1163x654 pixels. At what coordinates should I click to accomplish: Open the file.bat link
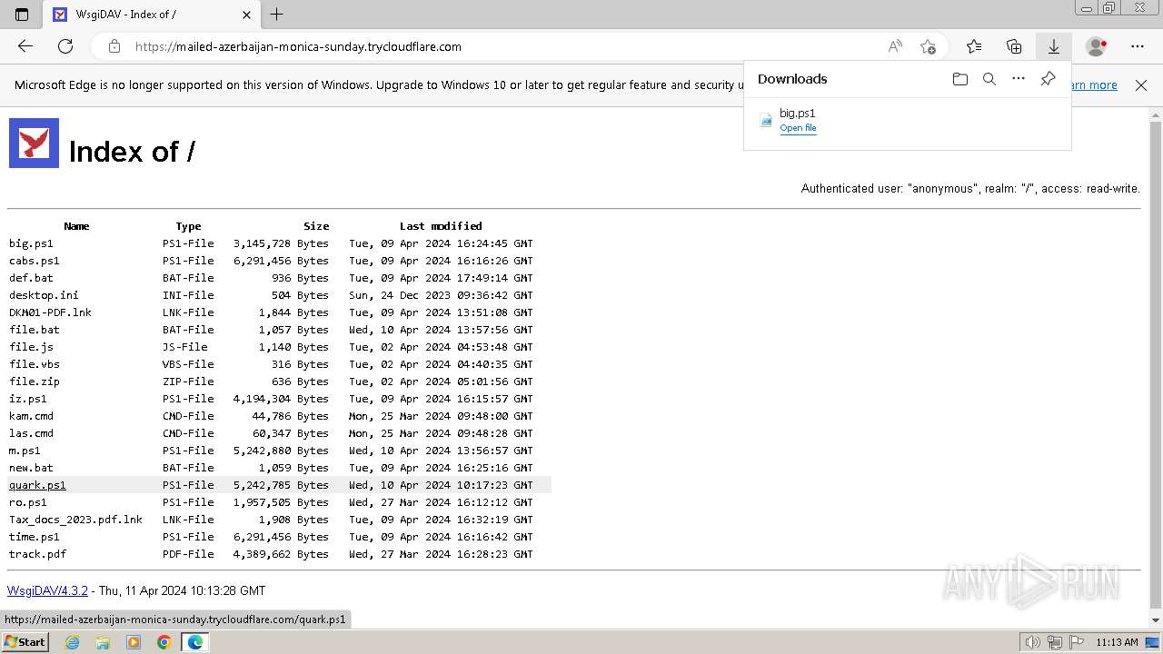tap(35, 330)
